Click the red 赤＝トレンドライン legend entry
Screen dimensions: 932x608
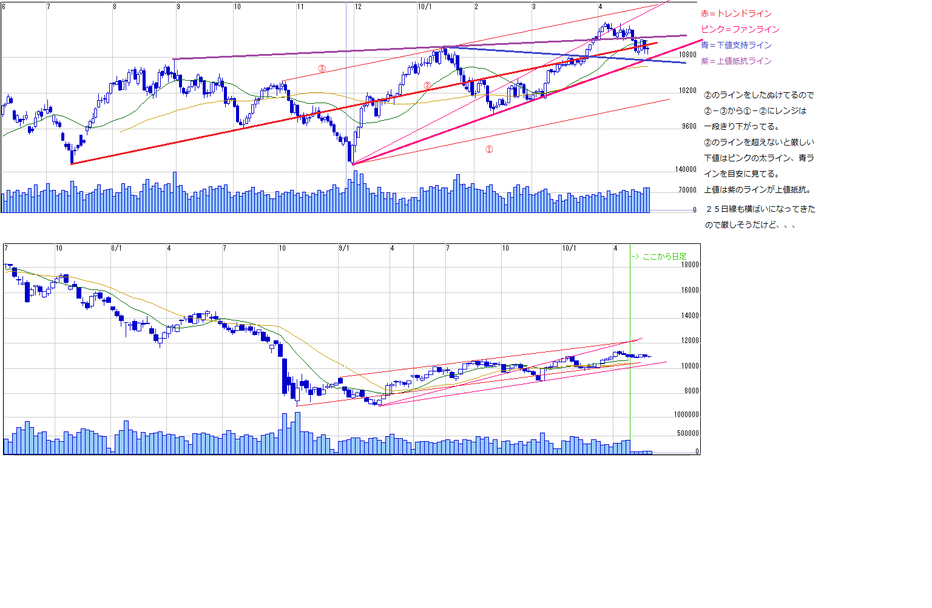pos(735,13)
